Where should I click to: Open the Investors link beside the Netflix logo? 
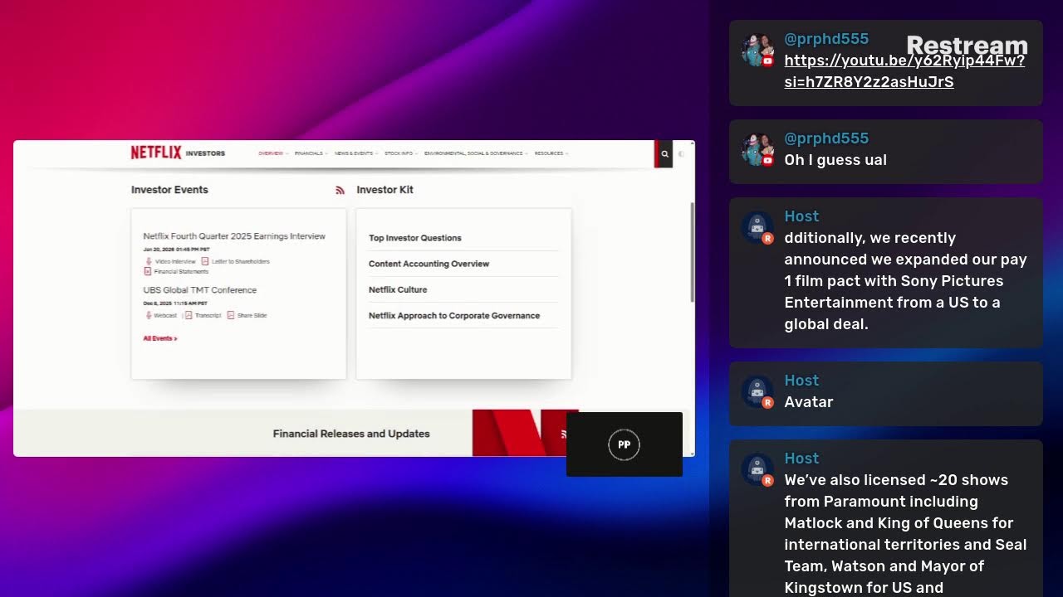[205, 153]
